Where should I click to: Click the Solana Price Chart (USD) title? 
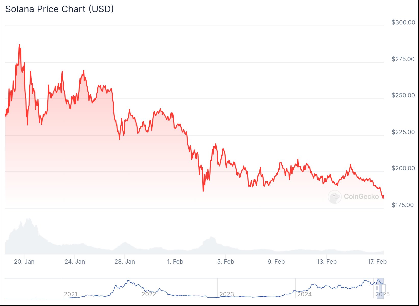(59, 9)
